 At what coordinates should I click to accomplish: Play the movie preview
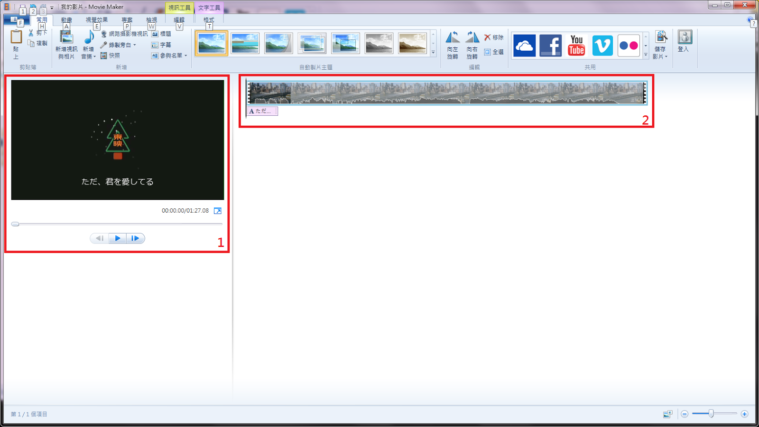coord(118,238)
